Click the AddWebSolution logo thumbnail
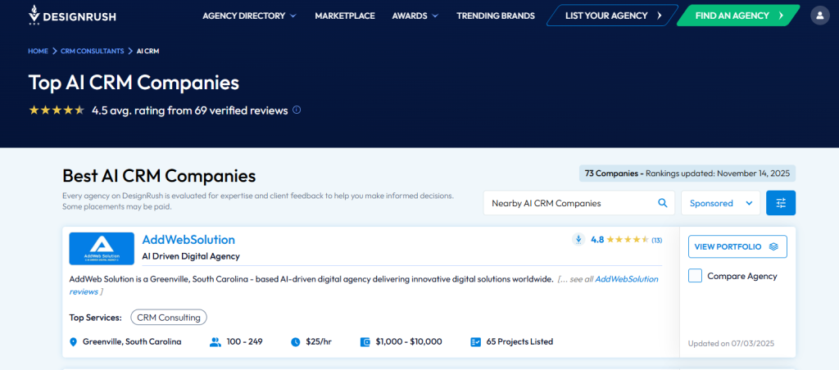The width and height of the screenshot is (839, 370). [102, 249]
